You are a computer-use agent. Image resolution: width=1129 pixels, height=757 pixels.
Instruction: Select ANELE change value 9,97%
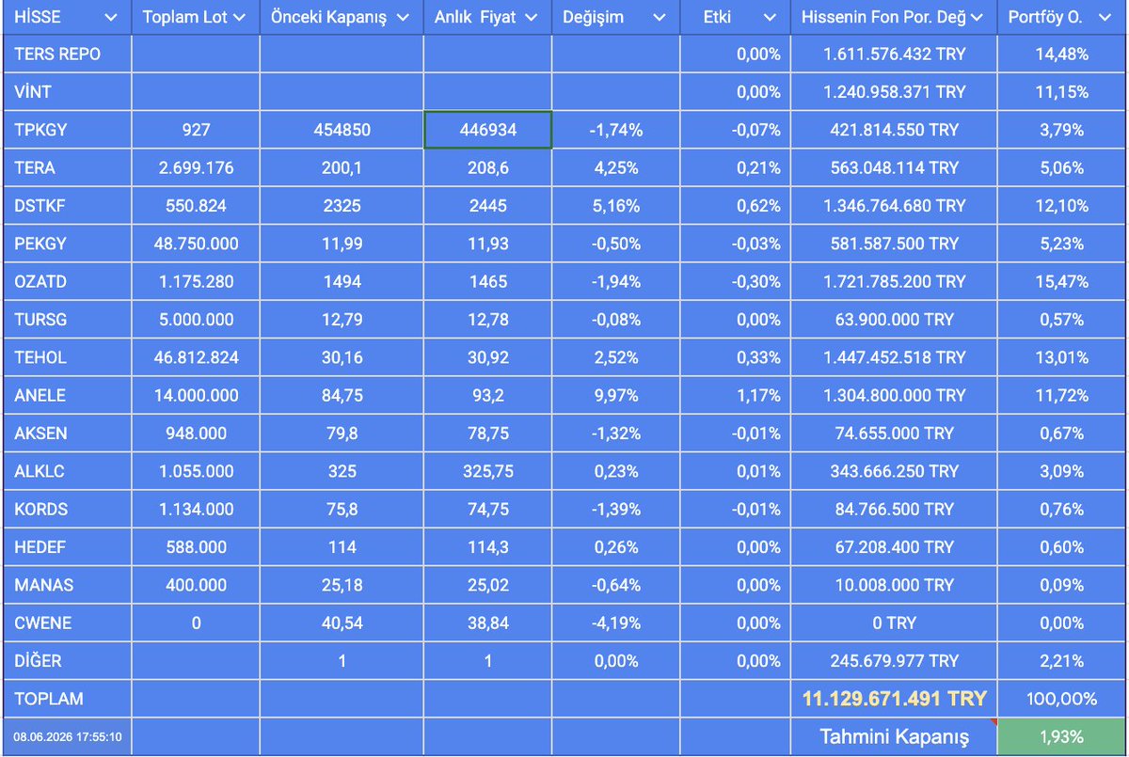point(617,396)
